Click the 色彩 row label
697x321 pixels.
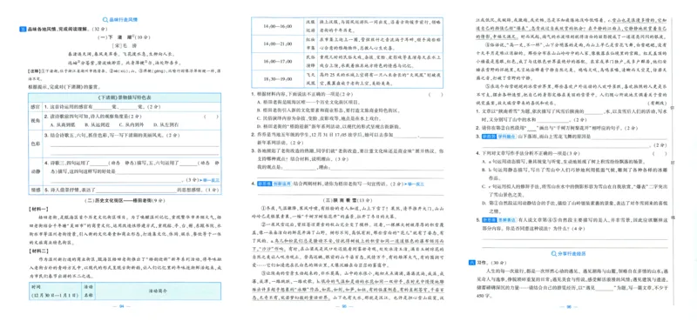coord(35,144)
